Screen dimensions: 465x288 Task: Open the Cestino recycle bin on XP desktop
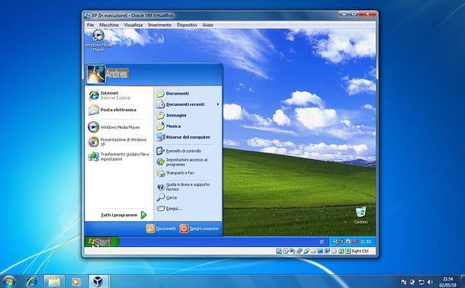click(x=361, y=215)
